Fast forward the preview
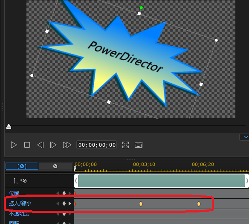The image size is (249, 224). 67,145
